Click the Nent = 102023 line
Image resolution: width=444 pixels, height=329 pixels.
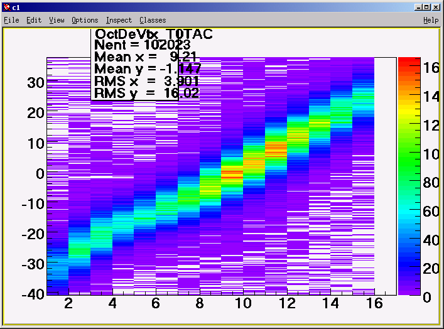pyautogui.click(x=143, y=45)
